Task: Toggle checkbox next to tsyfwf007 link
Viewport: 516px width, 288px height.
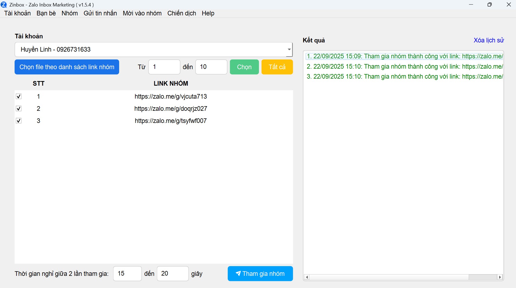Action: [19, 121]
